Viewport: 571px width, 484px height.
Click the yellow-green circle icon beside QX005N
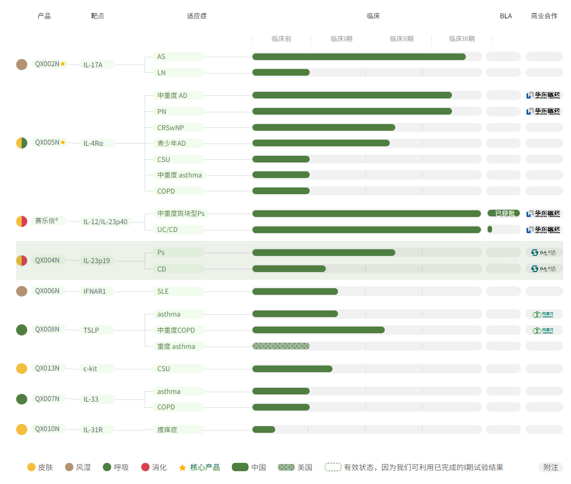22,143
